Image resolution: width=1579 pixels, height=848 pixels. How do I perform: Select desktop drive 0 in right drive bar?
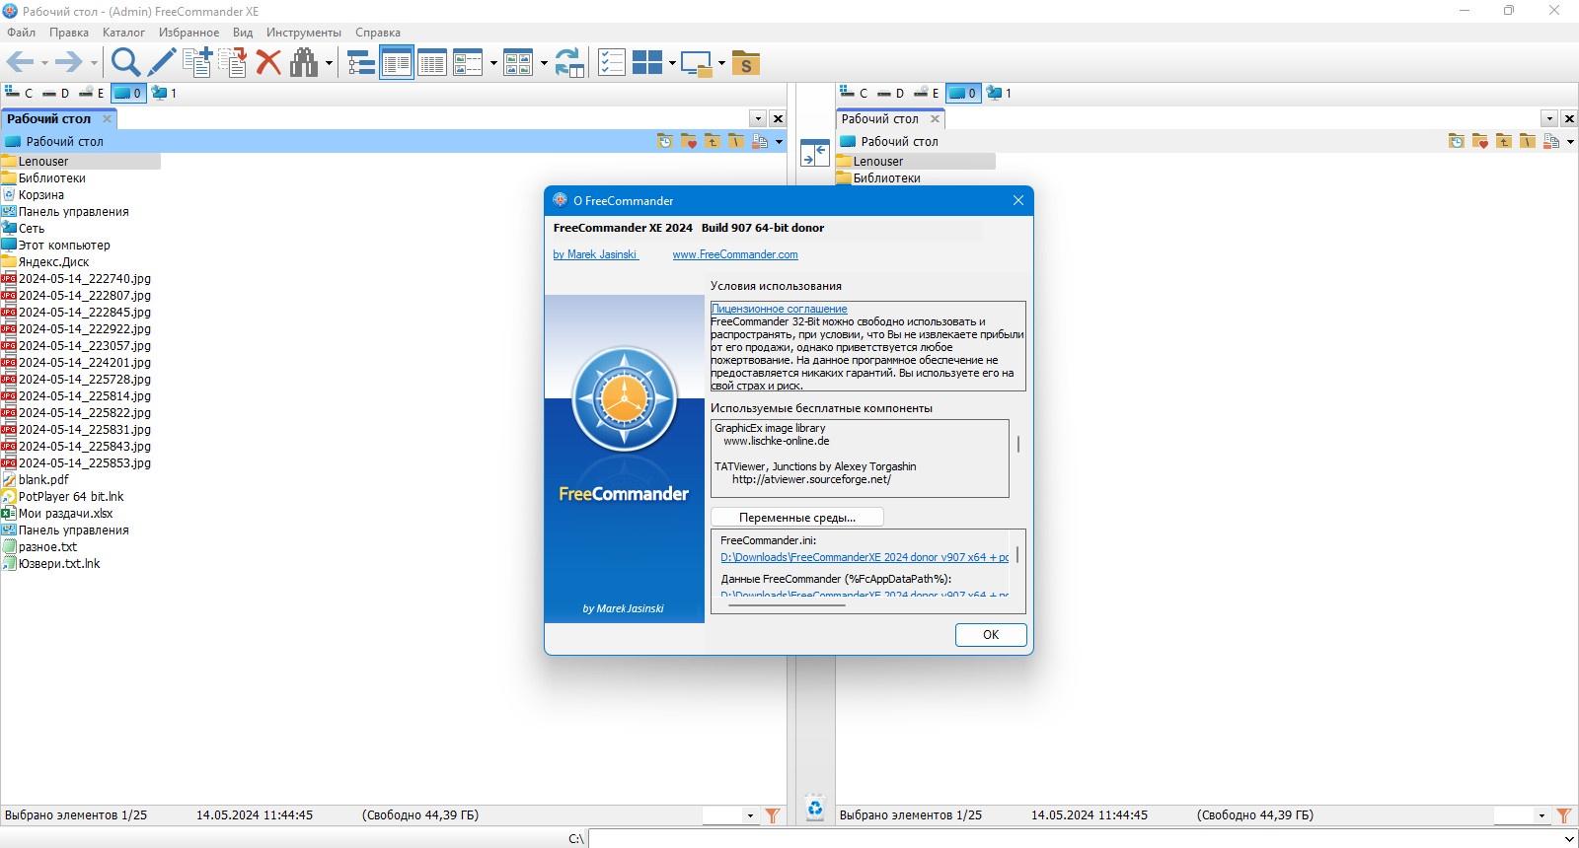(x=962, y=93)
